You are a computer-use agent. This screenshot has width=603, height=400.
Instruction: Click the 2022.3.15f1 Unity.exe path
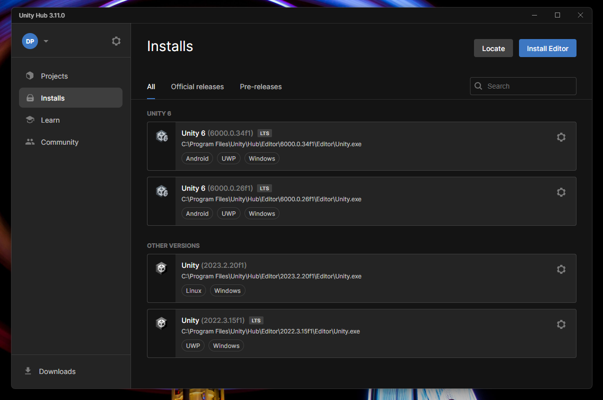coord(270,331)
